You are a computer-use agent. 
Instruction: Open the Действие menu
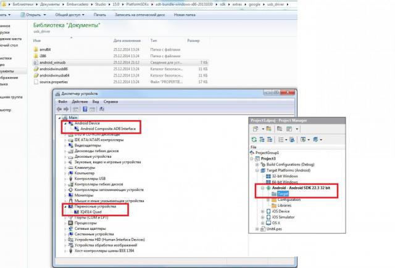point(80,102)
